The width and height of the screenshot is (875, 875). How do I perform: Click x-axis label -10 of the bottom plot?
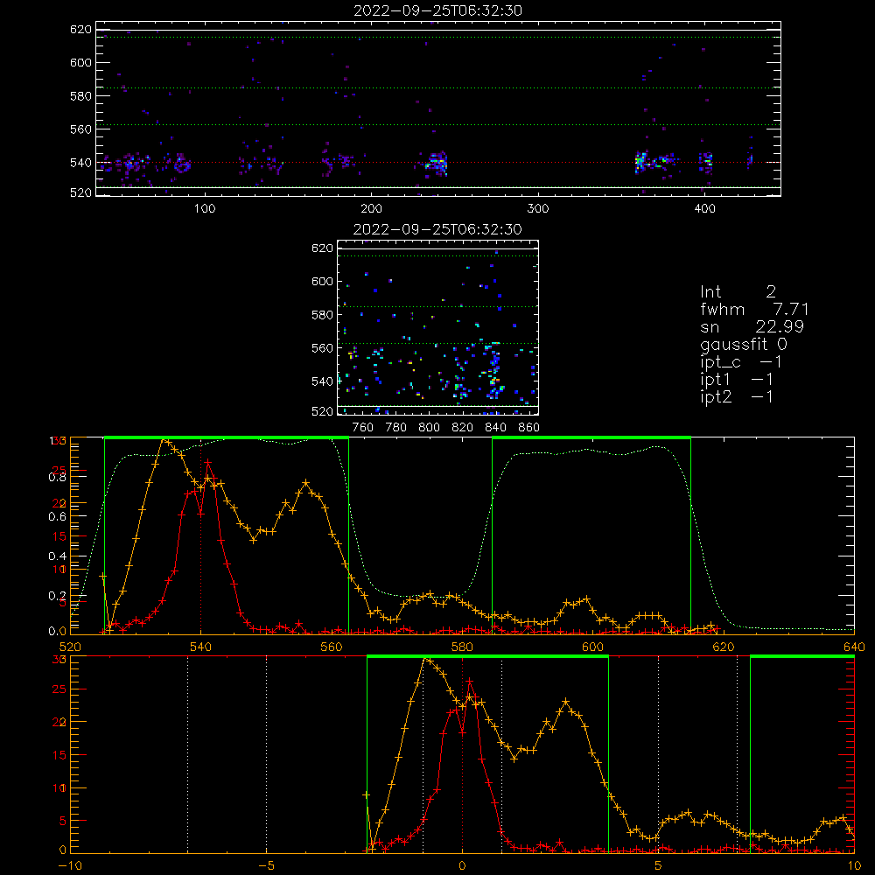[x=70, y=866]
